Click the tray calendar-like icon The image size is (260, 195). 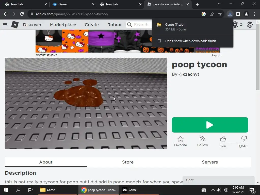point(204,190)
